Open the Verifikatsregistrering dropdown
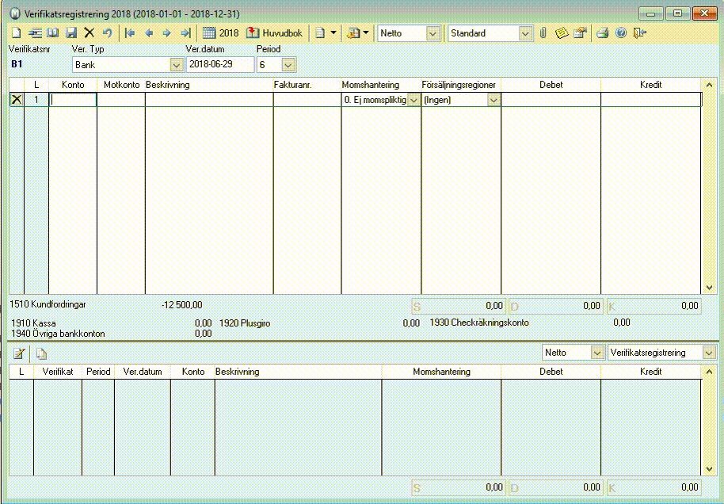 click(x=709, y=353)
